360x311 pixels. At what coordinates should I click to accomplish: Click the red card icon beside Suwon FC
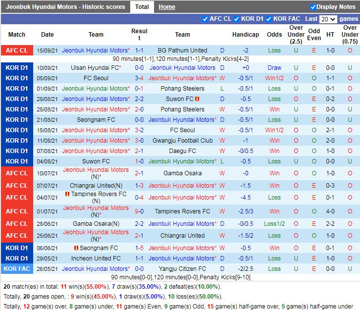(197, 99)
